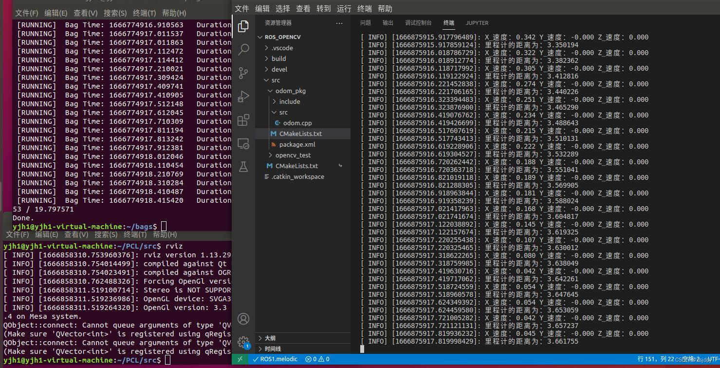The width and height of the screenshot is (720, 368).
Task: Switch to the JUPYTER panel tab
Action: (x=477, y=23)
